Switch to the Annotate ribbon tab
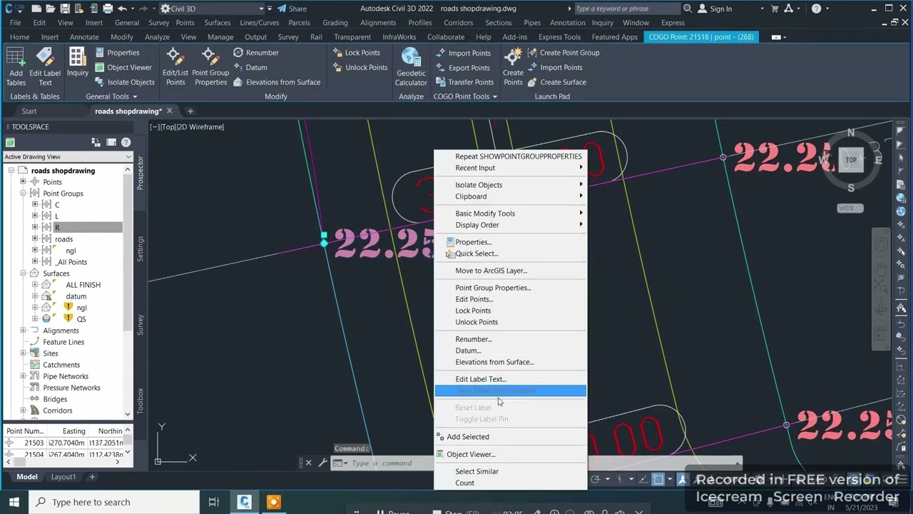 pyautogui.click(x=84, y=37)
